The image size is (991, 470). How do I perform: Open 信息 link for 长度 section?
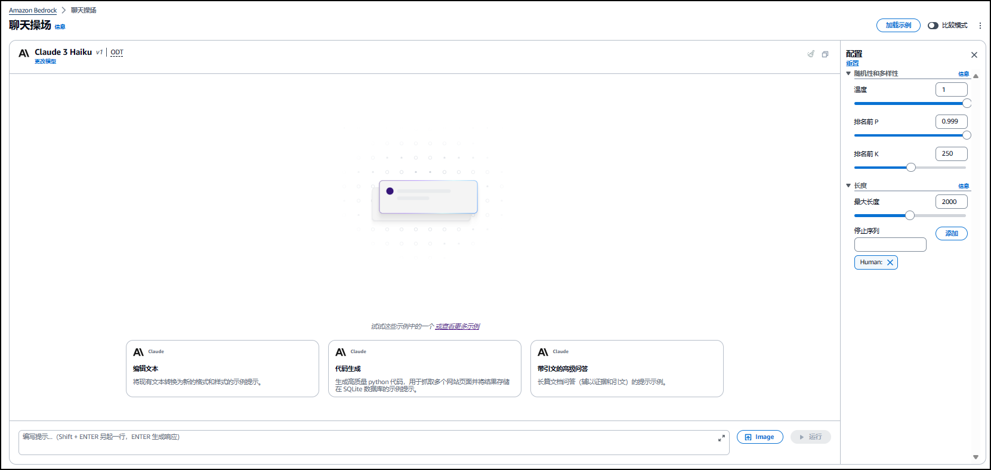pyautogui.click(x=964, y=186)
